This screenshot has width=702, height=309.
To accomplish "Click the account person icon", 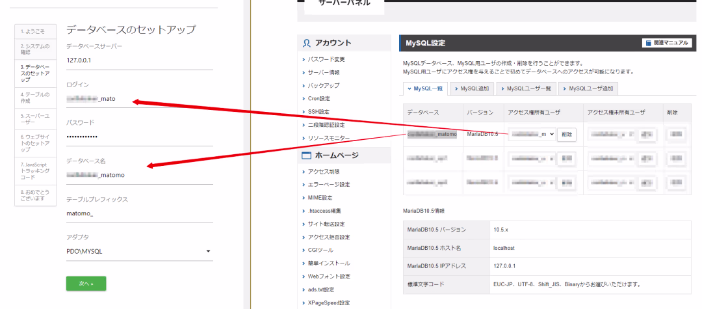I will pos(307,44).
